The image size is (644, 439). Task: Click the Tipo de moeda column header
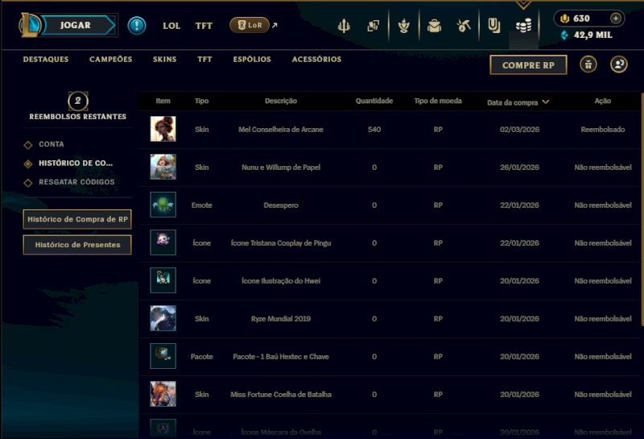tap(438, 101)
